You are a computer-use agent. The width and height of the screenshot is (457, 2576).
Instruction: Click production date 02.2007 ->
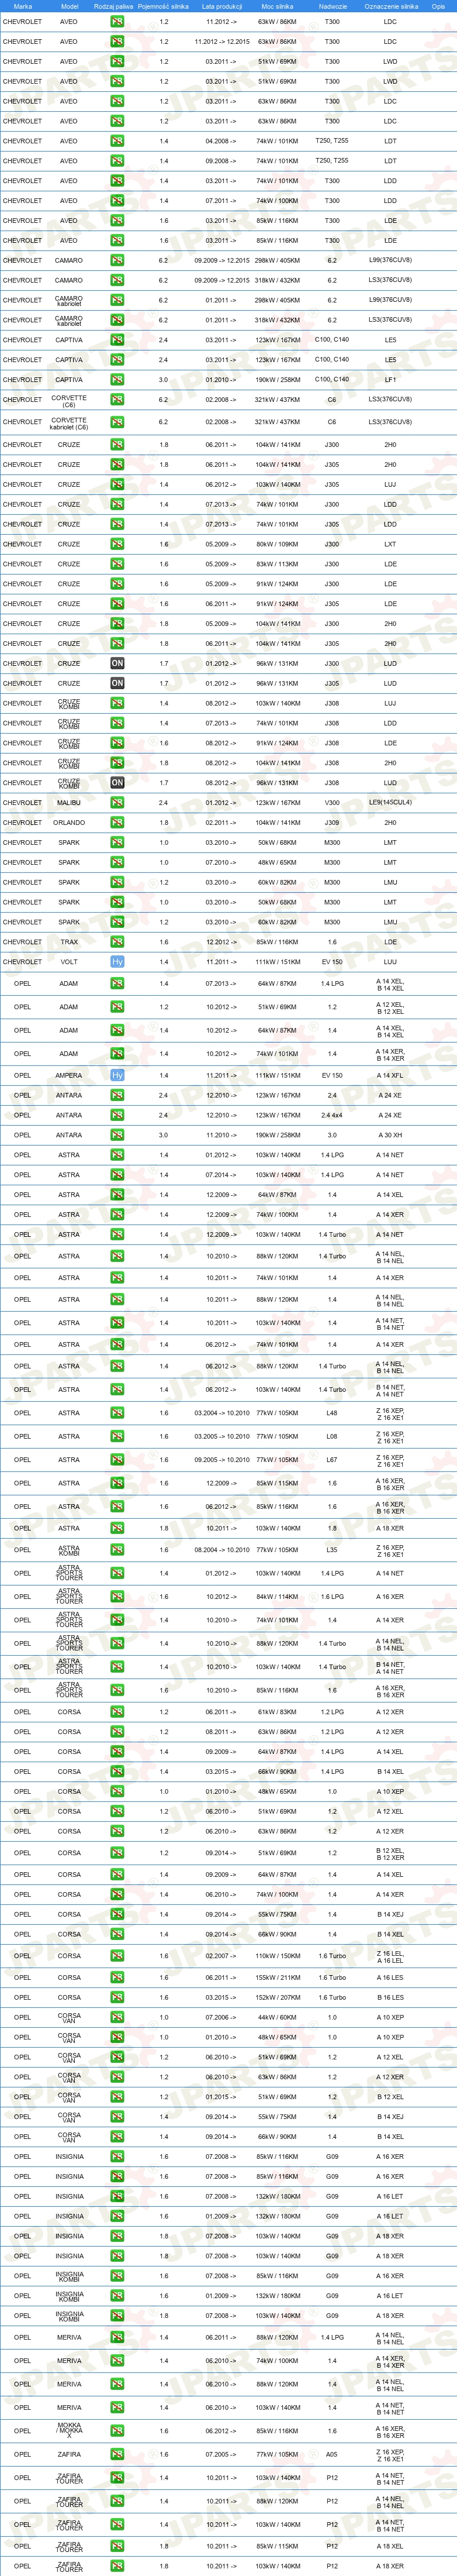pyautogui.click(x=221, y=1956)
